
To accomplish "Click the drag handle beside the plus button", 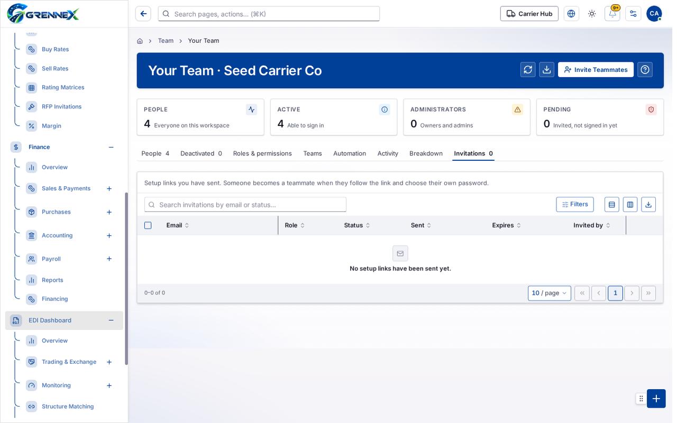I will pyautogui.click(x=641, y=399).
